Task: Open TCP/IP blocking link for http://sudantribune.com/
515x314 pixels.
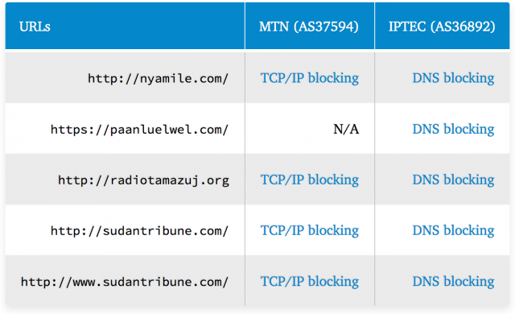Action: pyautogui.click(x=309, y=230)
